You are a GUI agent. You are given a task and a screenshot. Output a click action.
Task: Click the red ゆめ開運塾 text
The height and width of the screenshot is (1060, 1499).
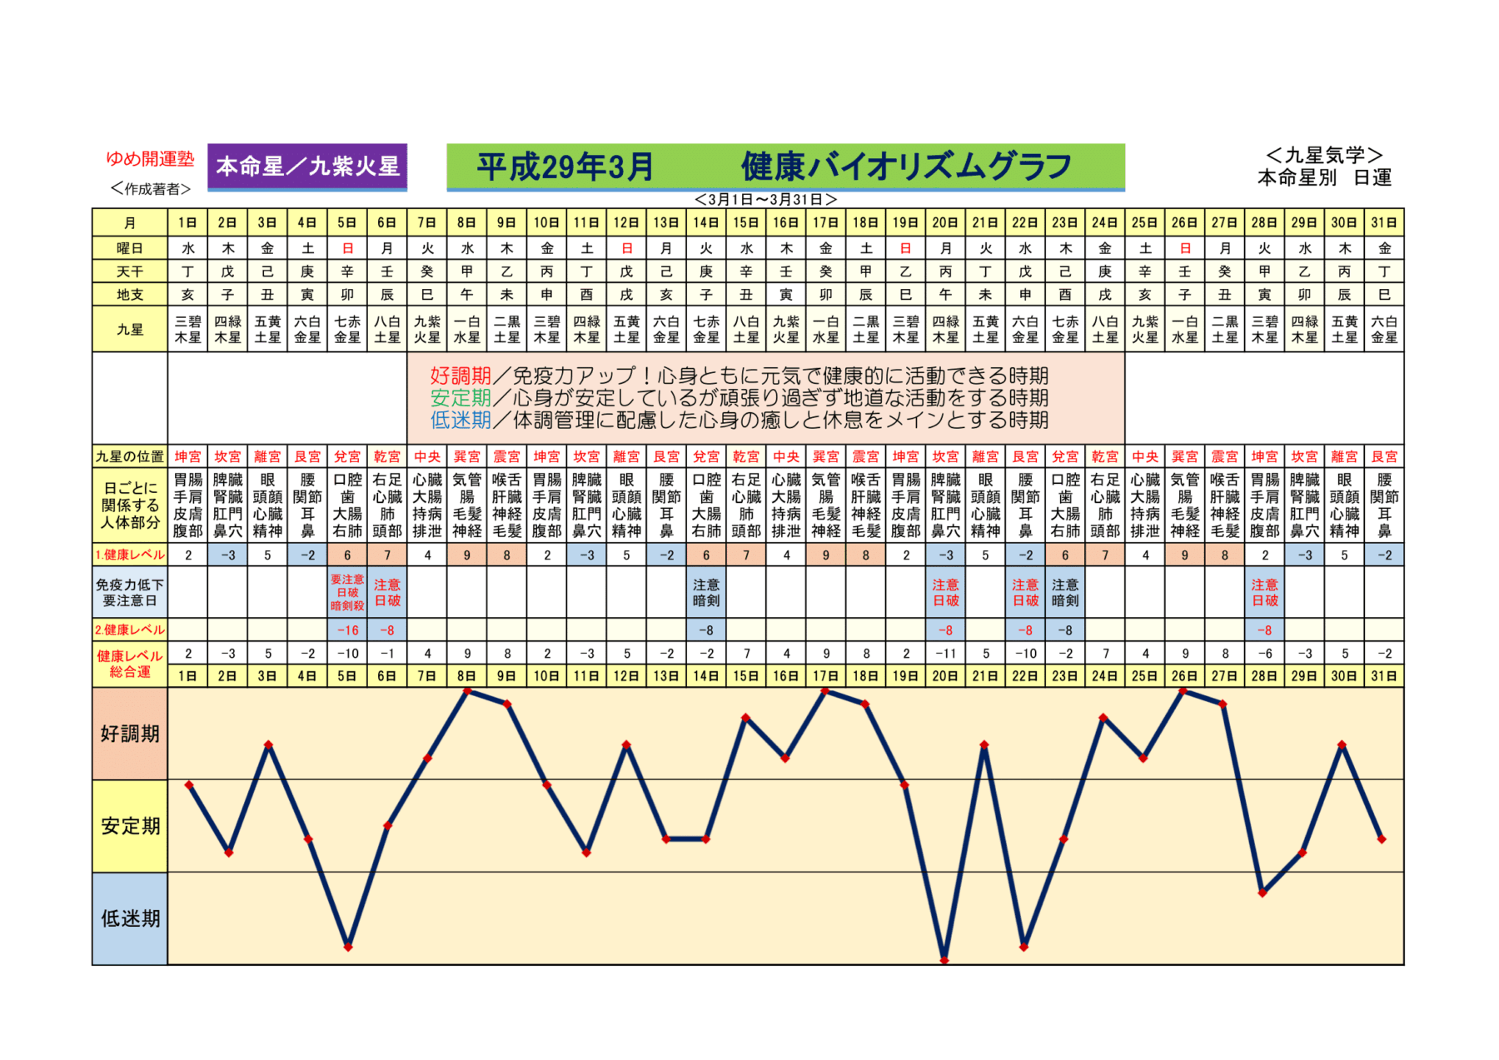tap(150, 158)
